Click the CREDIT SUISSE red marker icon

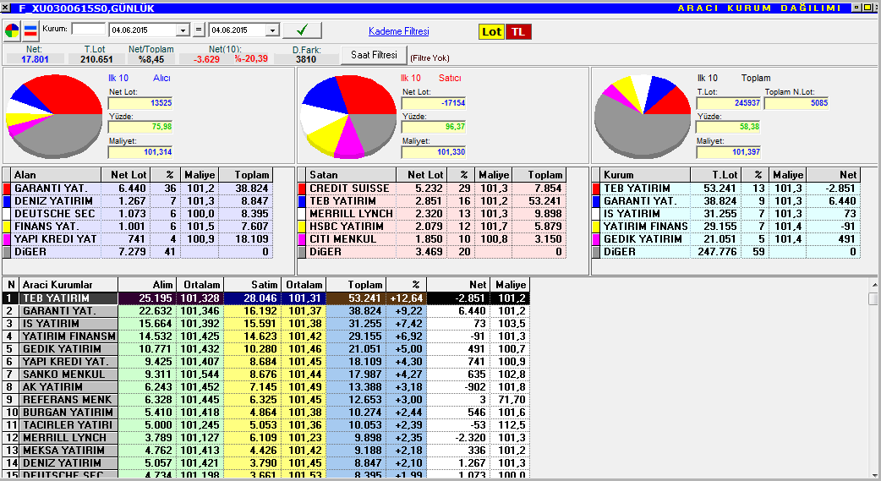pos(302,189)
